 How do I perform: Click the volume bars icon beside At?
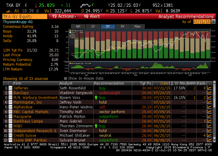(9, 11)
